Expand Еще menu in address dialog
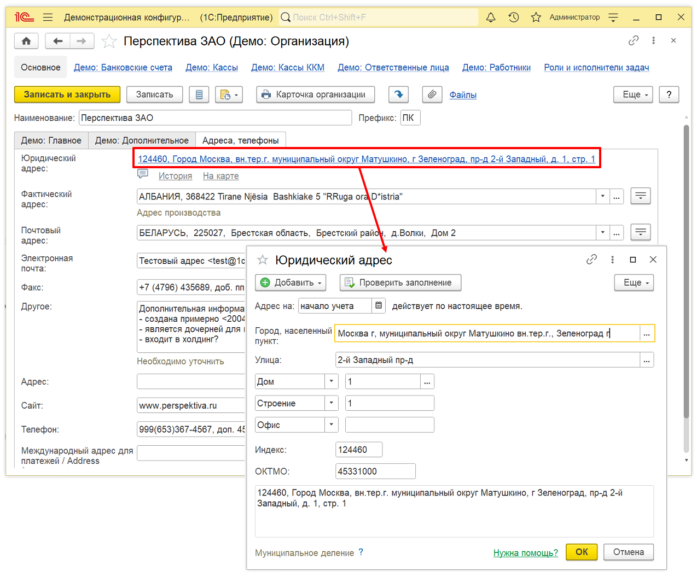This screenshot has height=578, width=697. (634, 282)
